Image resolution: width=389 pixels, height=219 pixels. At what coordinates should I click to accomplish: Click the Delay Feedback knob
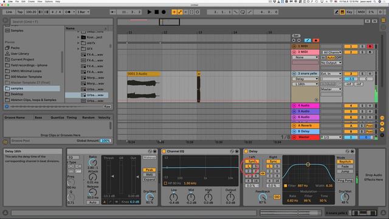click(263, 197)
